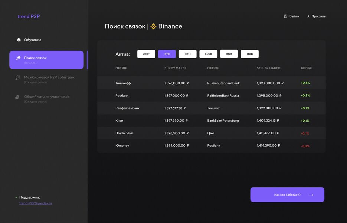
Task: Click the sell price 1,414,390.00 ₽
Action: pyautogui.click(x=268, y=145)
